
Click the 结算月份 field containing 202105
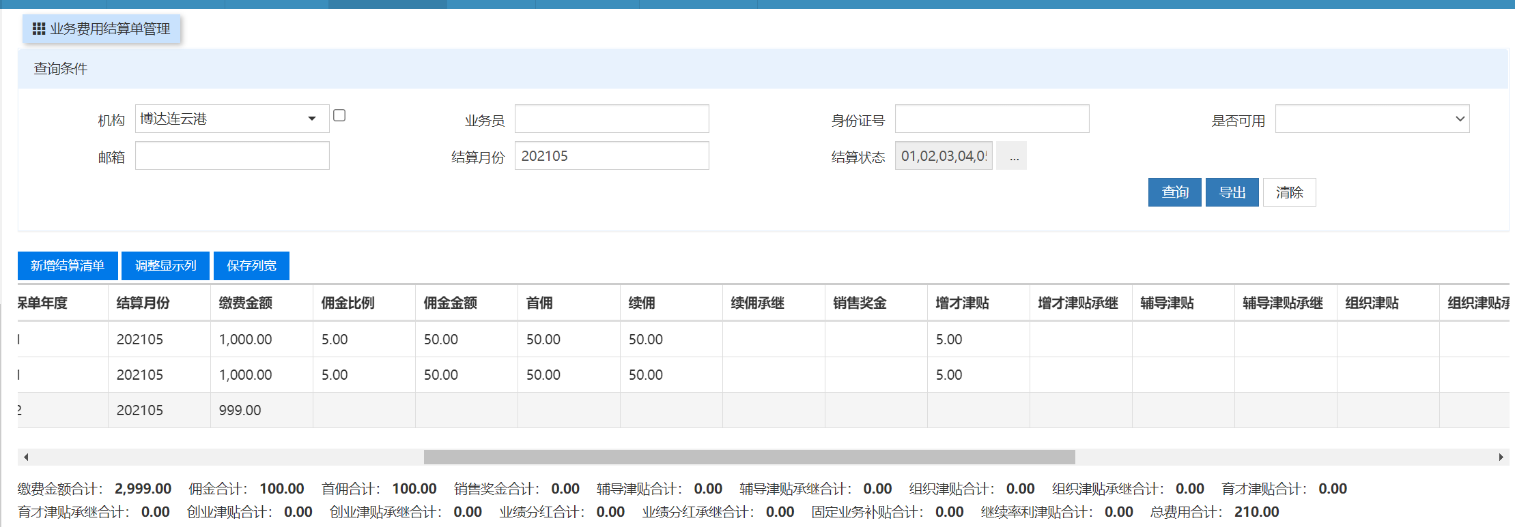612,156
